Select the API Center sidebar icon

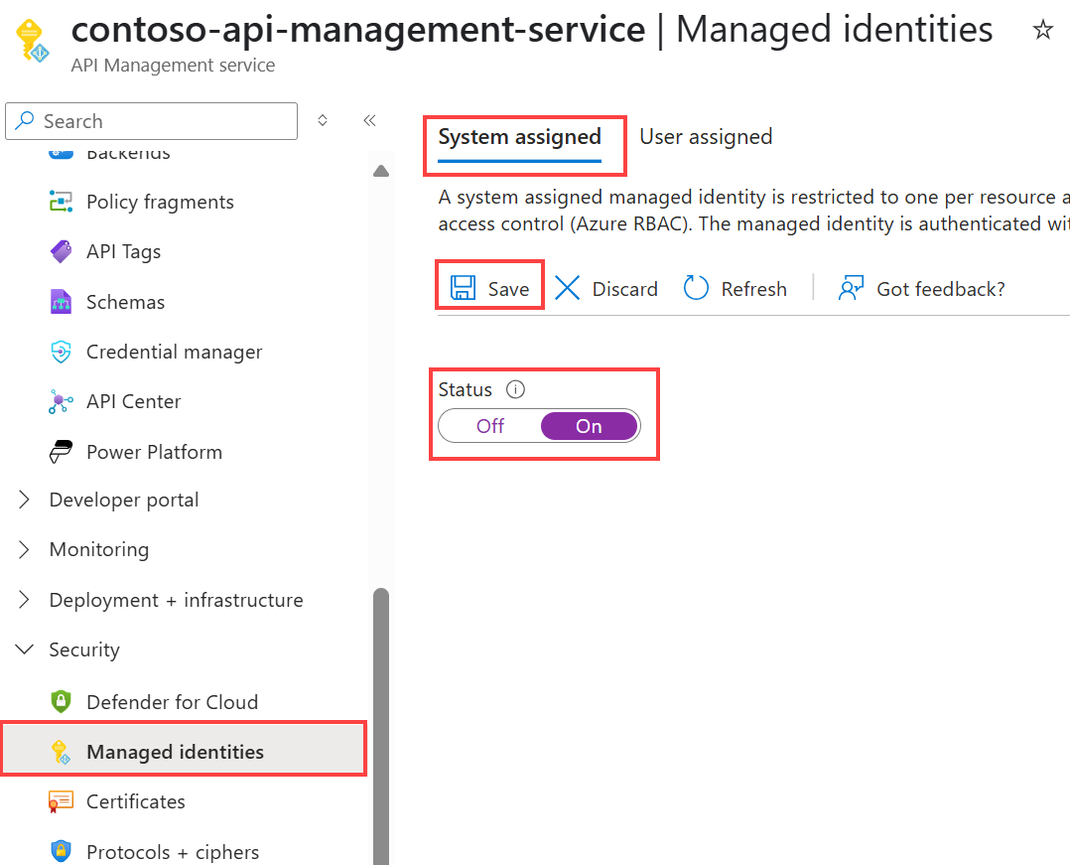(60, 401)
